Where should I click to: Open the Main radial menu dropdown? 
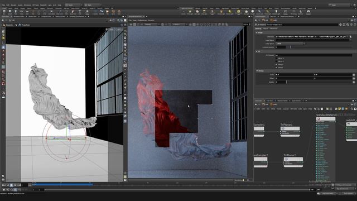93,5
